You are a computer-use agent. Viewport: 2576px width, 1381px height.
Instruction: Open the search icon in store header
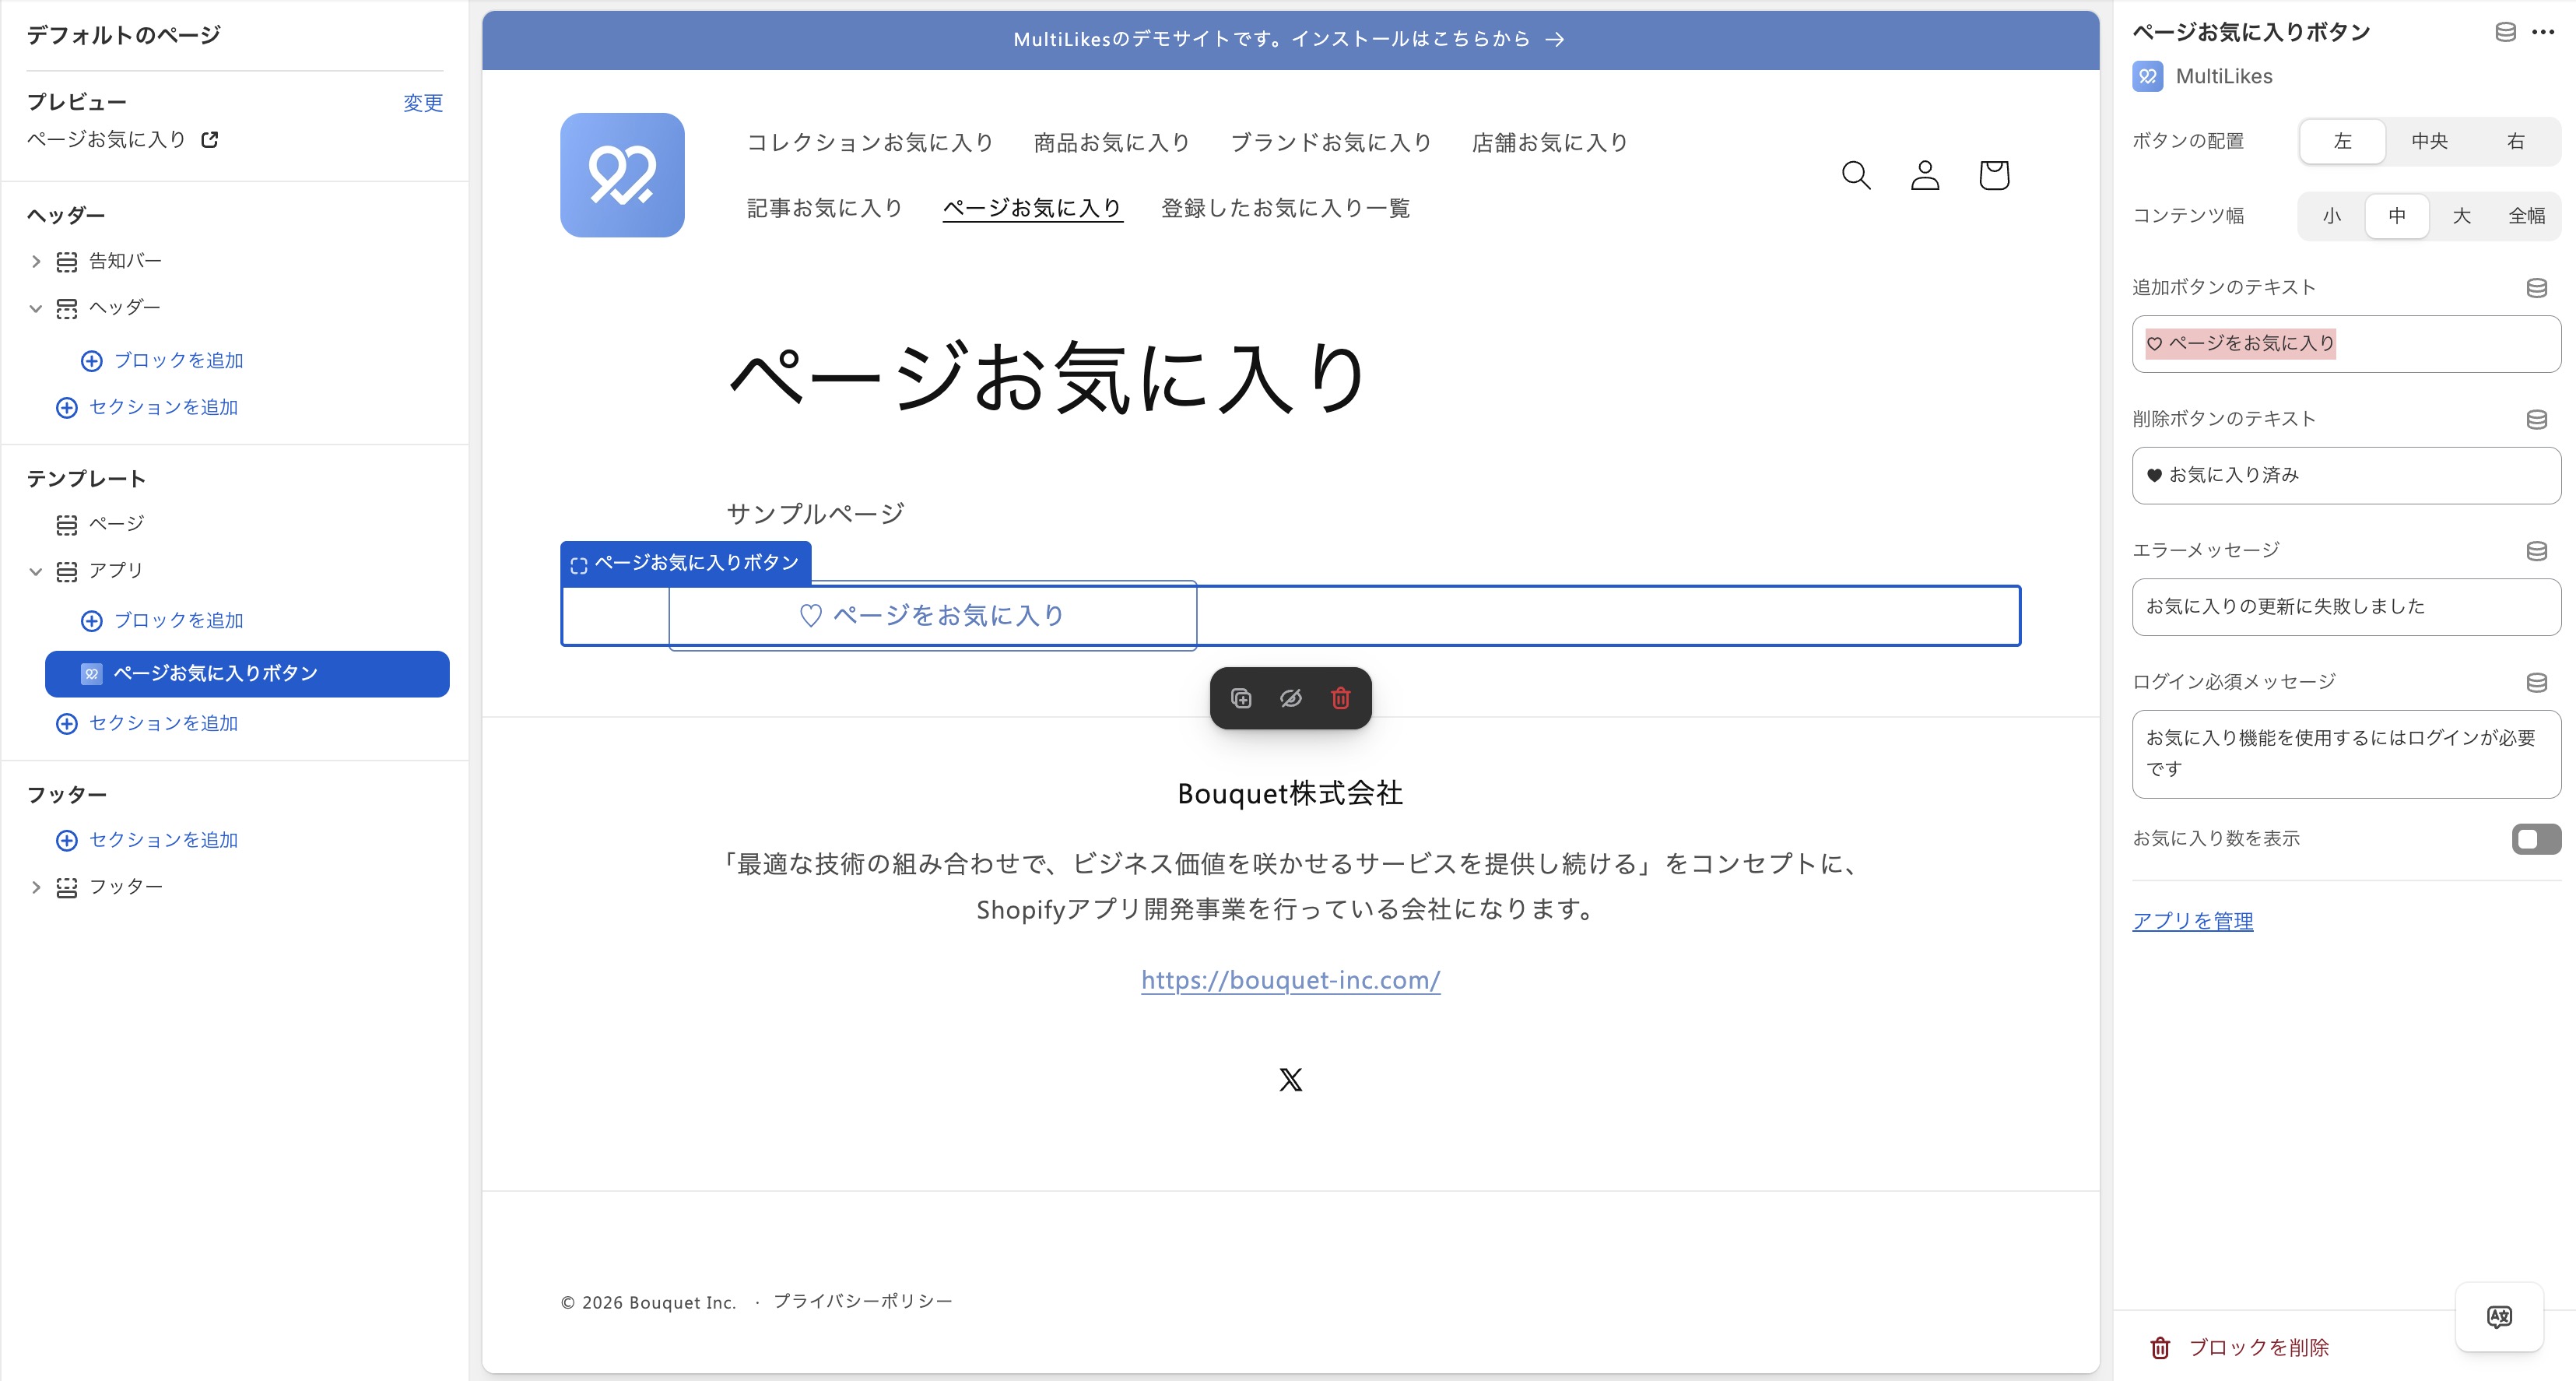1856,175
